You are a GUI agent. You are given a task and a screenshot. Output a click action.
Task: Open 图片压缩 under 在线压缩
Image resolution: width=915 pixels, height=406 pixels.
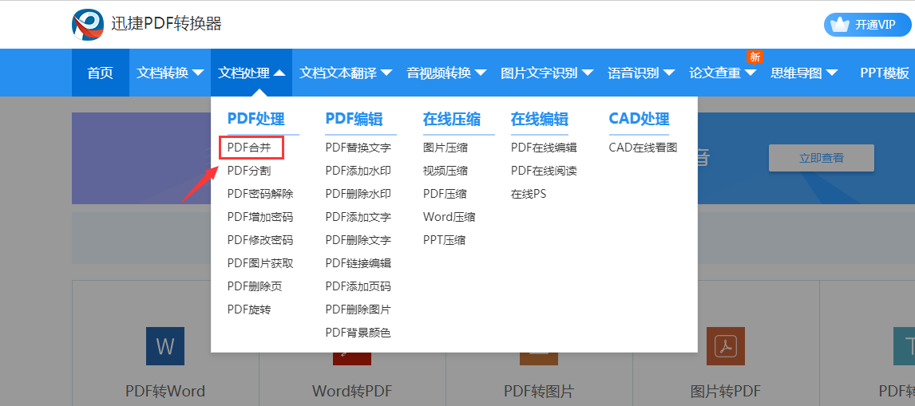click(446, 148)
